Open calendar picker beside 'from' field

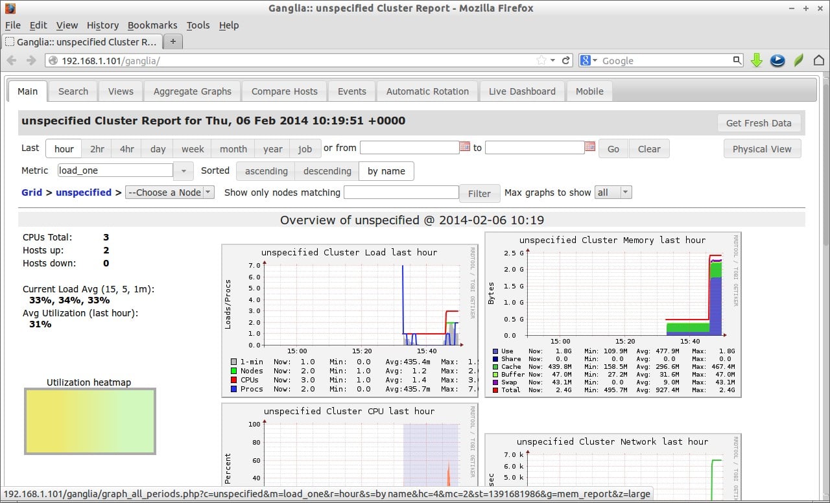coord(465,147)
